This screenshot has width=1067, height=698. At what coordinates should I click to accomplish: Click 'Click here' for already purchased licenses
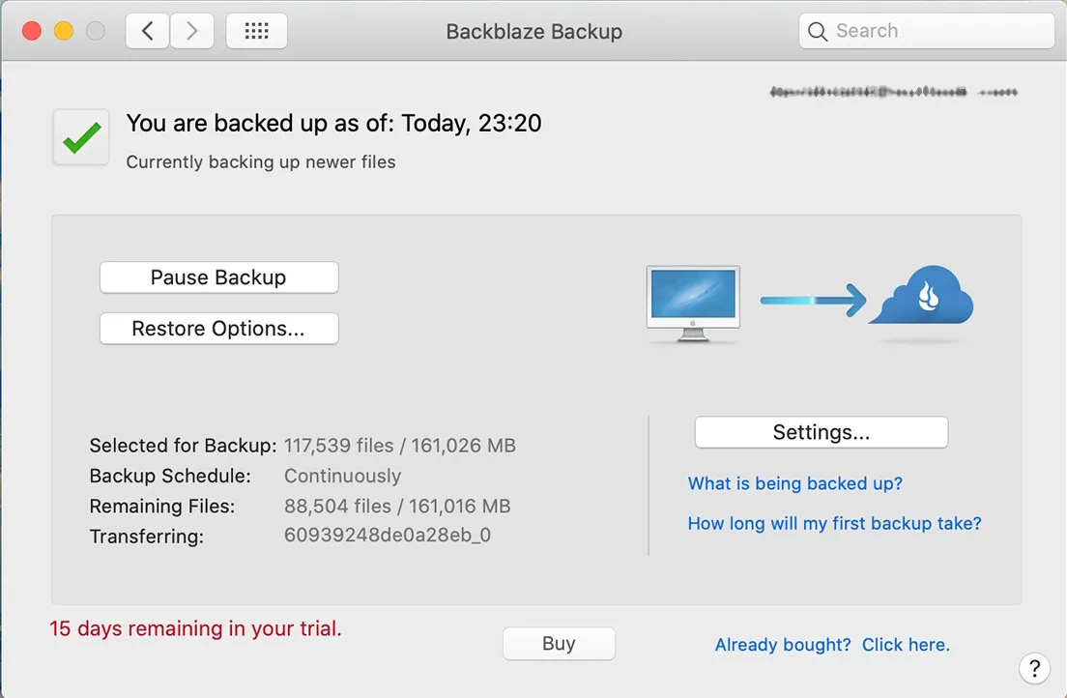click(905, 644)
